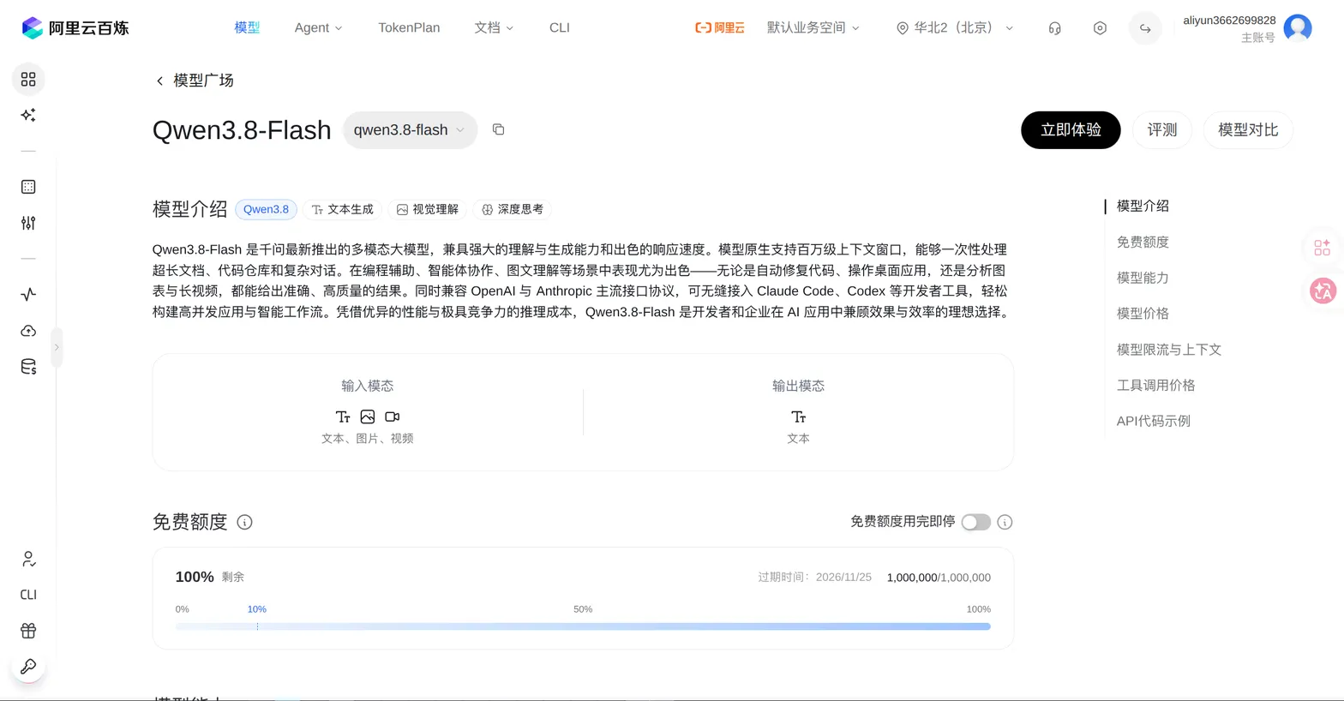Open the 默认业务空间 workspace dropdown
The width and height of the screenshot is (1344, 701).
pyautogui.click(x=813, y=27)
